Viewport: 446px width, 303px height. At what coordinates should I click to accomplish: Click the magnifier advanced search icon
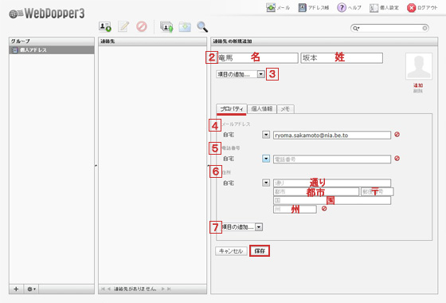pos(202,27)
